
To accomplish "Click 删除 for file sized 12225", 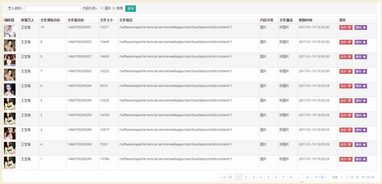I will (361, 101).
